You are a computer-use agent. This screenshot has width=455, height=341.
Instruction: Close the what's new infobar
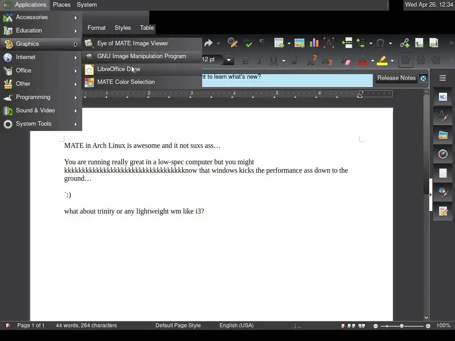click(423, 78)
